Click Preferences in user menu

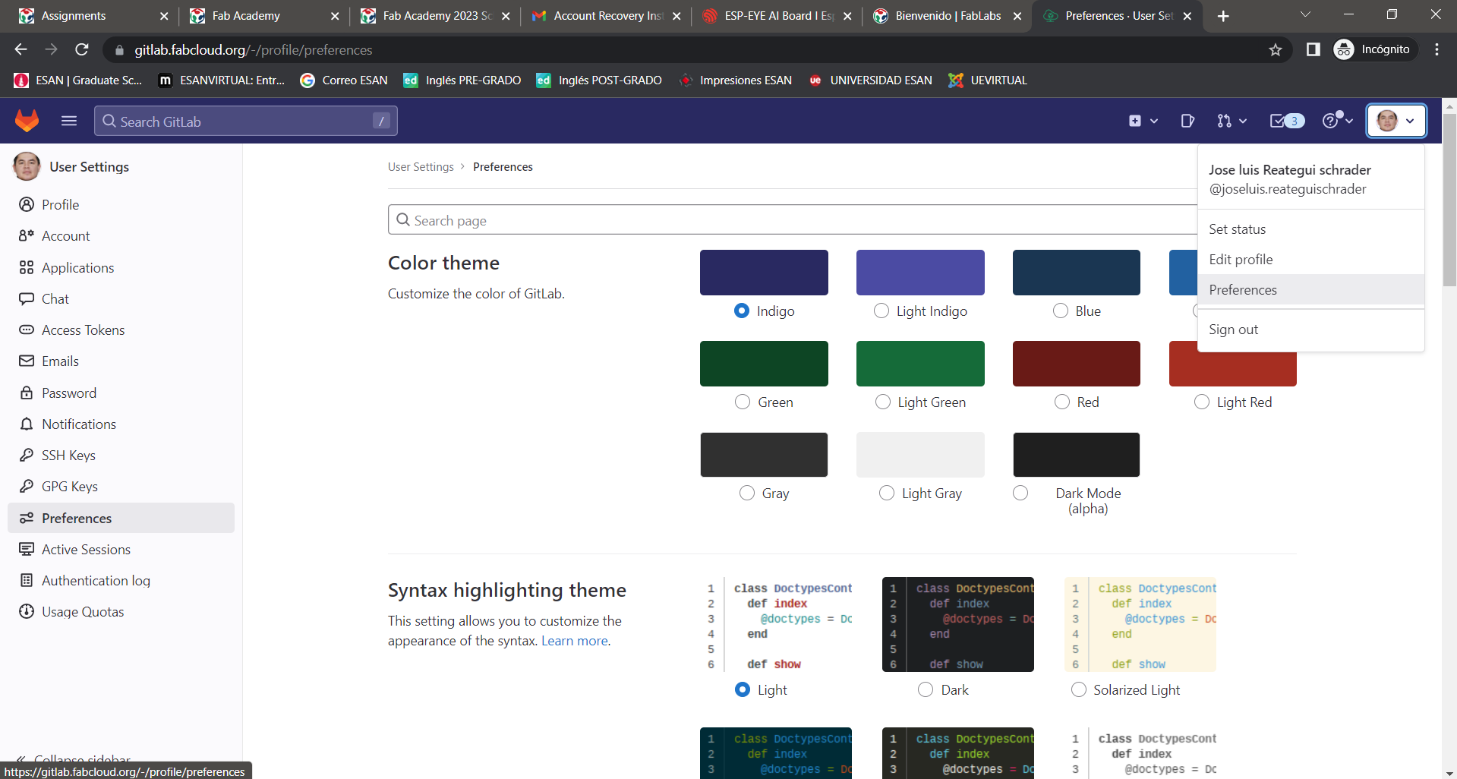(1310, 290)
